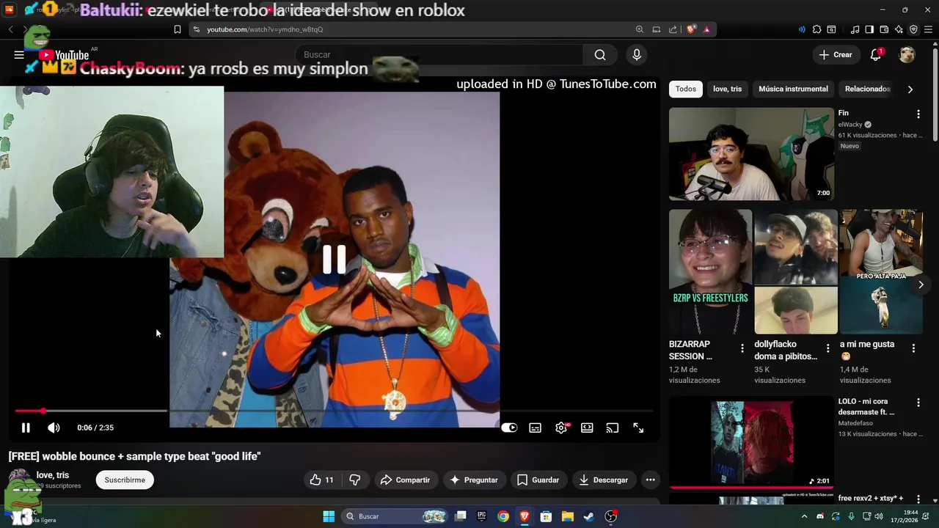Open the notifications bell

(x=875, y=55)
